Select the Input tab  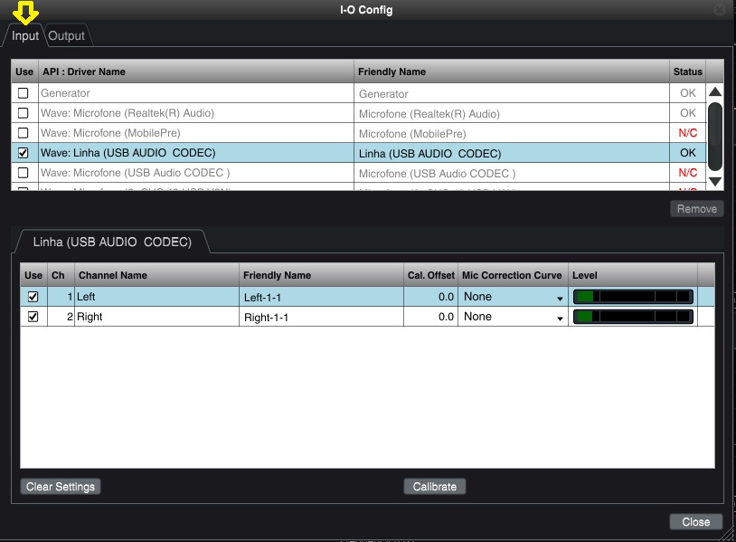click(25, 36)
